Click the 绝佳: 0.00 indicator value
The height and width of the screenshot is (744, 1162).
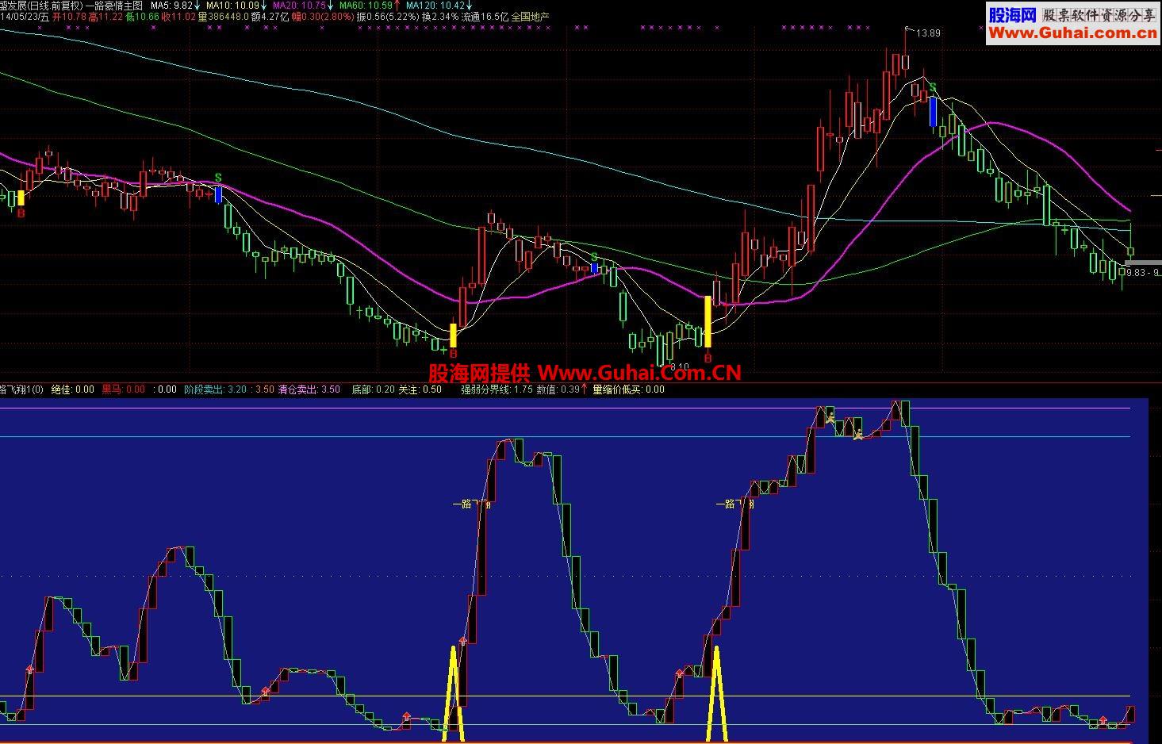[72, 389]
